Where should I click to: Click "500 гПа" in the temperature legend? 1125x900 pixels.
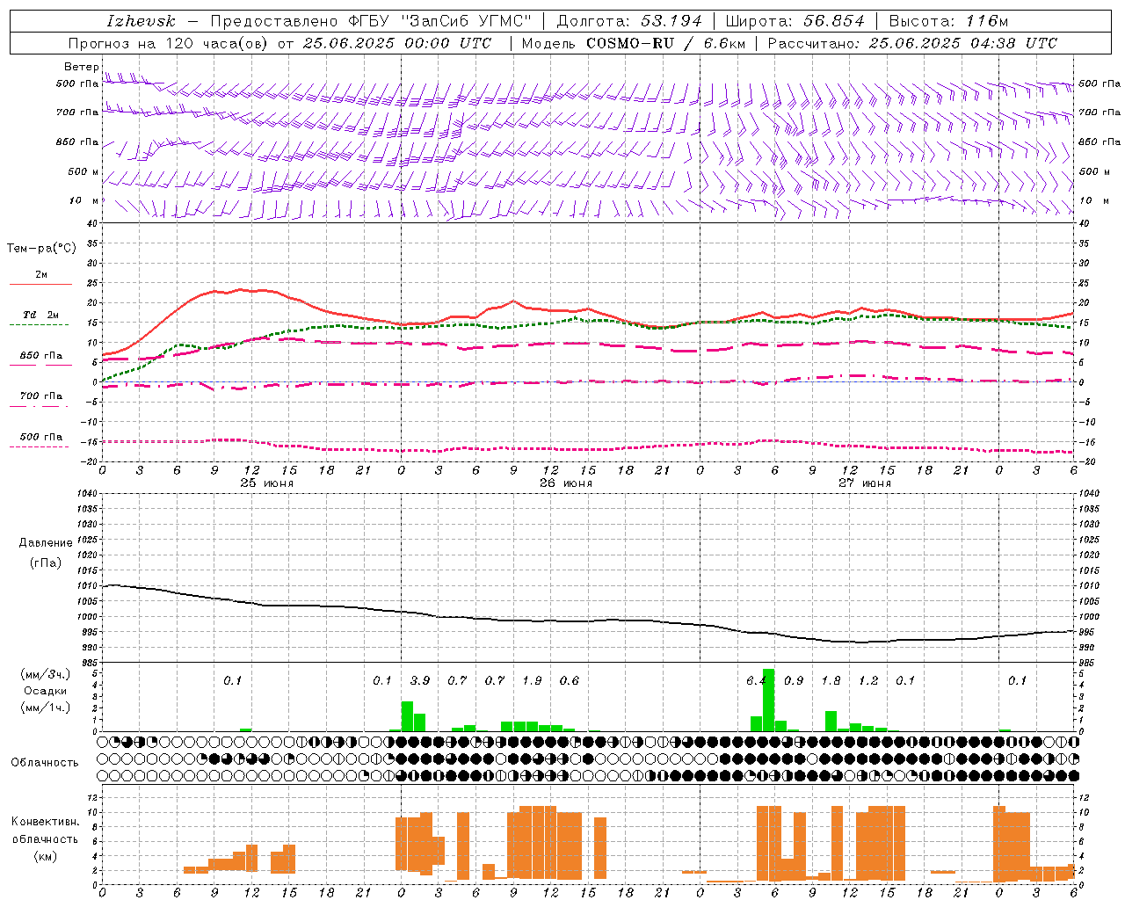pyautogui.click(x=41, y=437)
